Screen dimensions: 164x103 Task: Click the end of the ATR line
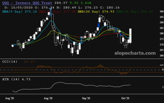(x=130, y=85)
